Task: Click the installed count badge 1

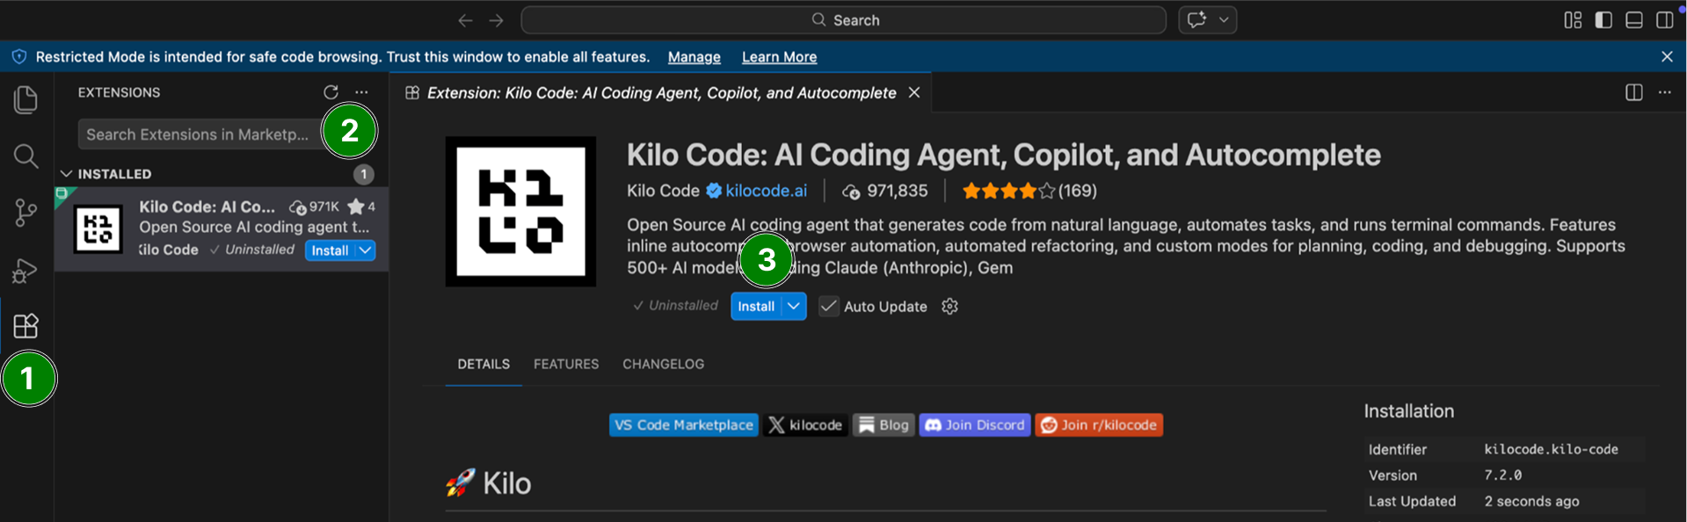Action: point(363,174)
